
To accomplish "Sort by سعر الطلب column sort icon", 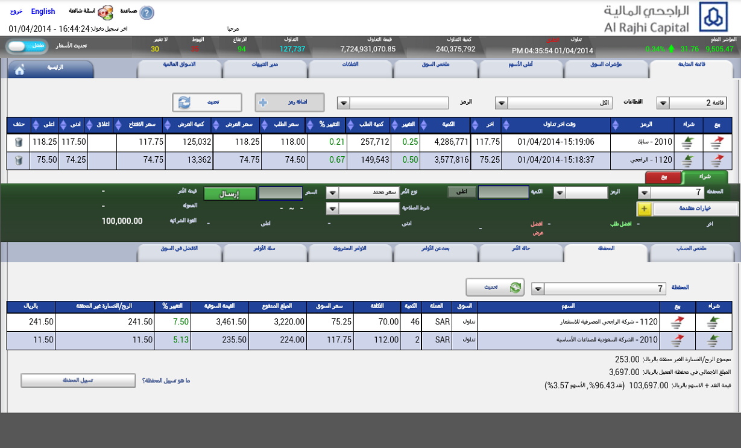I will pyautogui.click(x=265, y=125).
